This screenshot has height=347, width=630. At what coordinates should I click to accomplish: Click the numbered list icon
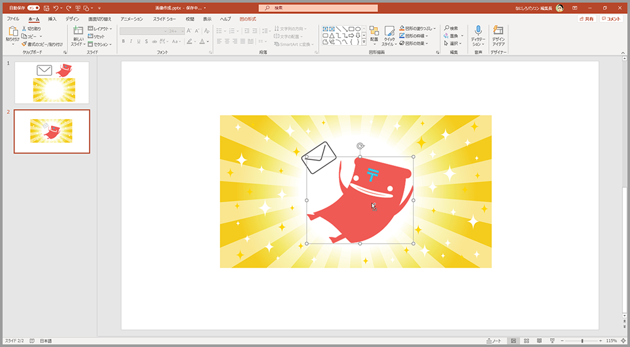coord(232,31)
